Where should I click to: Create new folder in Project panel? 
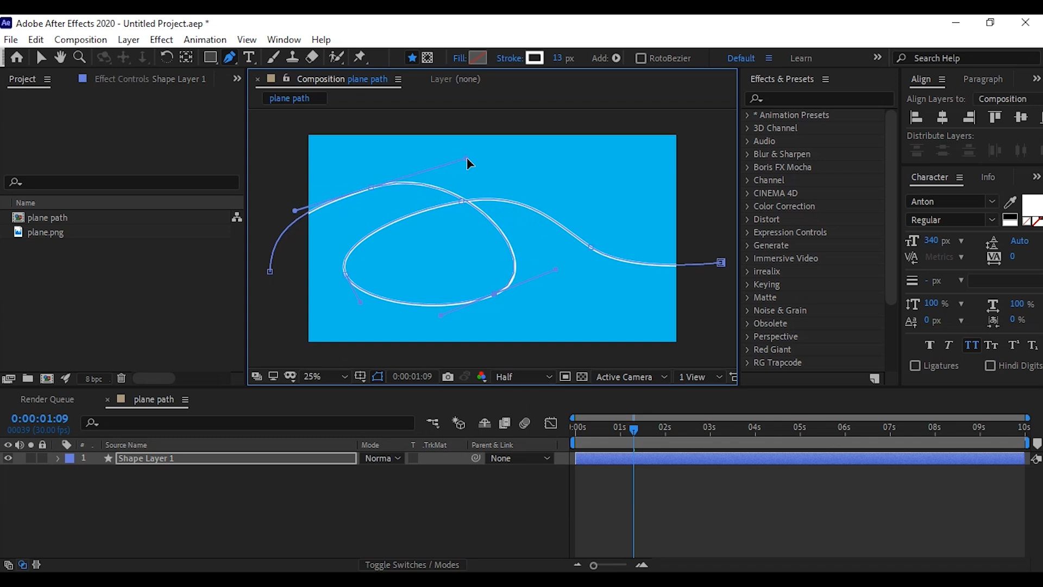[28, 378]
